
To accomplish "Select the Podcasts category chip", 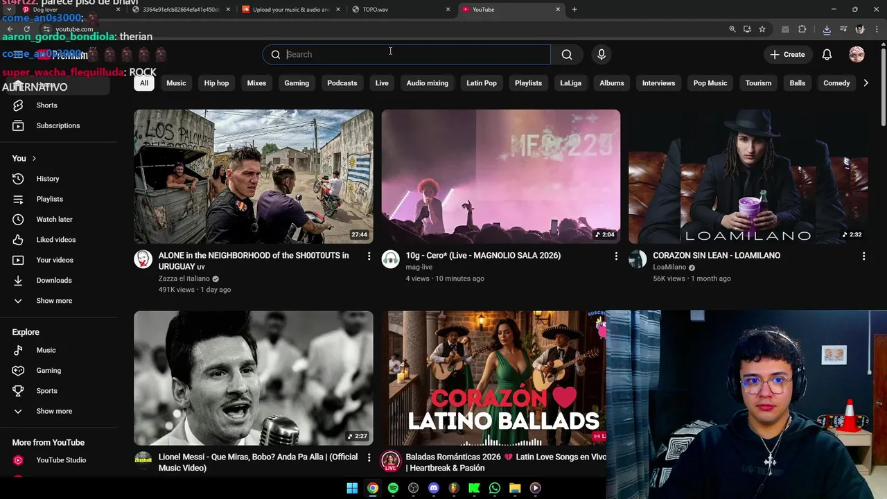I will (x=342, y=83).
